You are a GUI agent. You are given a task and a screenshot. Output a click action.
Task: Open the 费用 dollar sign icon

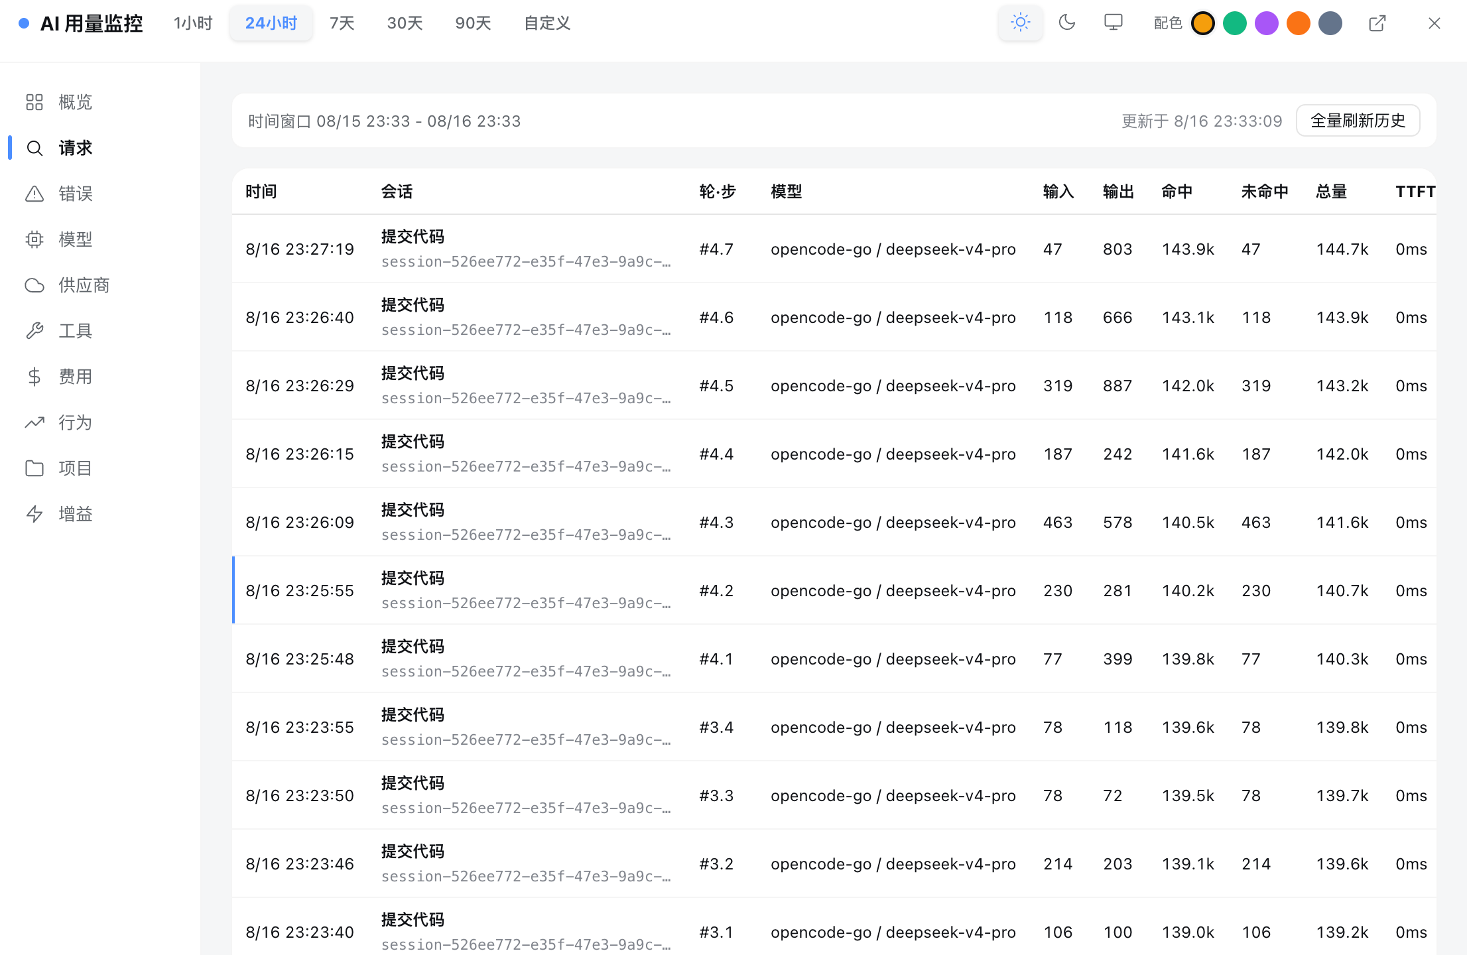pos(34,377)
